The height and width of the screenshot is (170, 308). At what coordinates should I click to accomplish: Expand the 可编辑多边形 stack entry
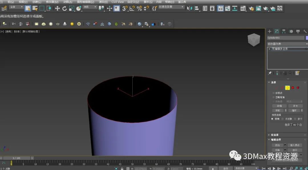click(269, 49)
